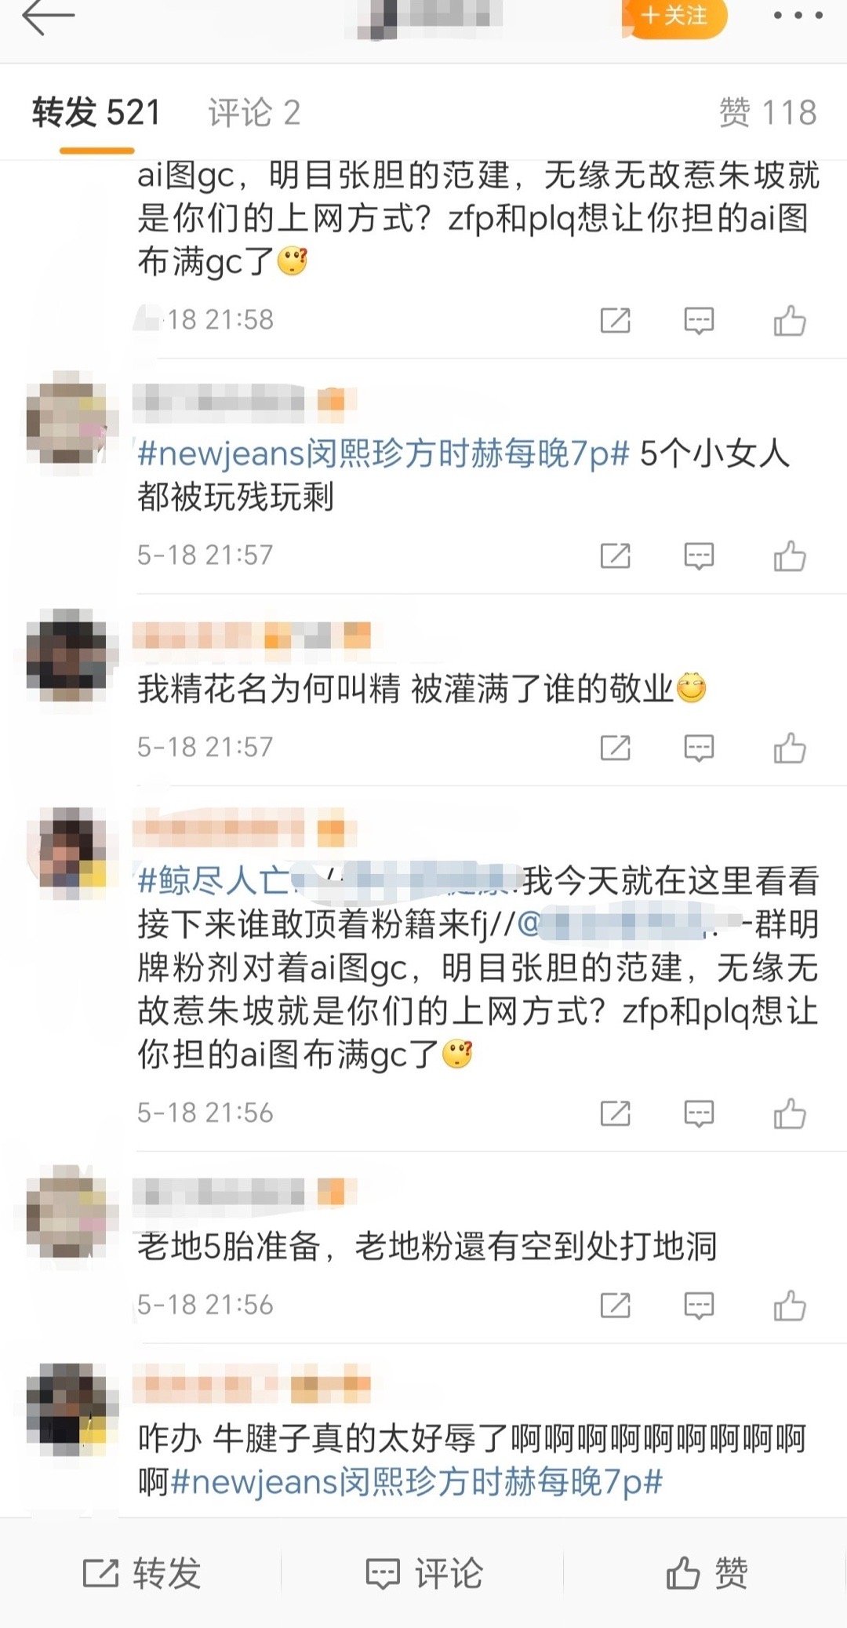Viewport: 847px width, 1628px height.
Task: Tap the back arrow at top left
Action: [x=48, y=17]
